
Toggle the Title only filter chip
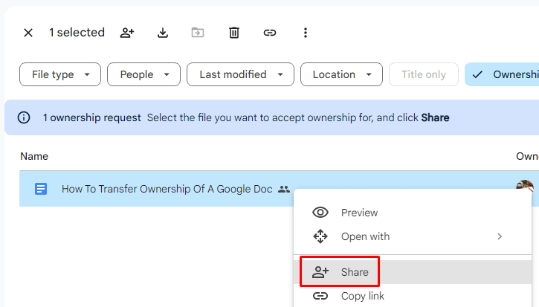click(424, 74)
